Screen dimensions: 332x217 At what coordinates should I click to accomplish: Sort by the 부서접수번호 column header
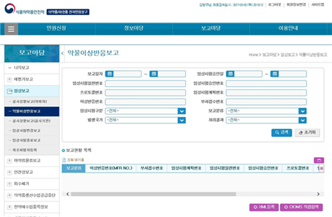(x=152, y=168)
